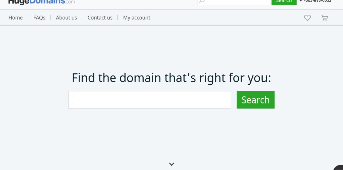Click the "Find the domain" heading text
Screen dimensions: 343x170
point(171,78)
